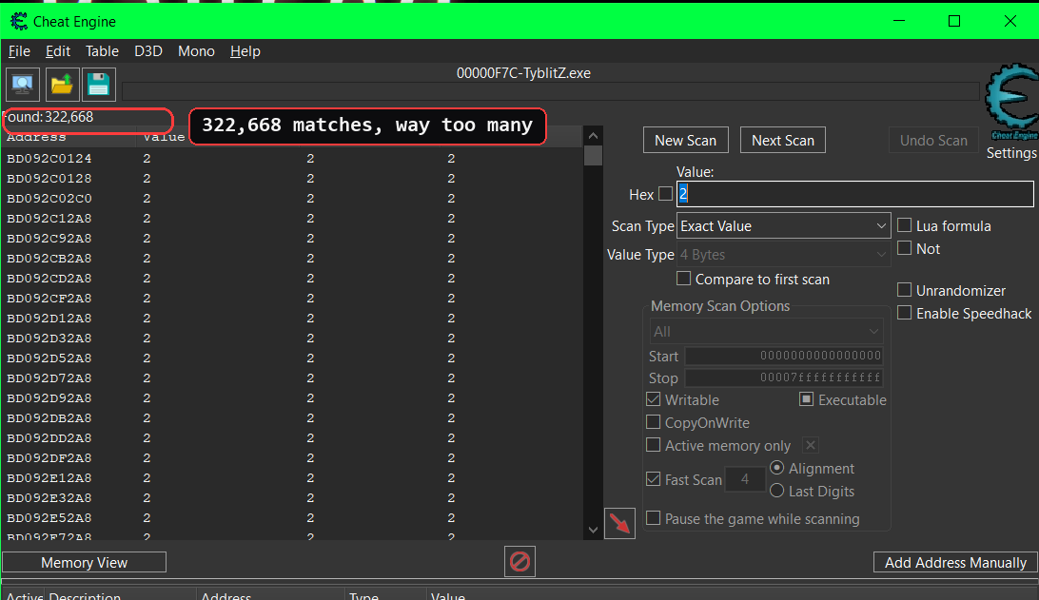
Task: Click the Start address field
Action: (x=784, y=356)
